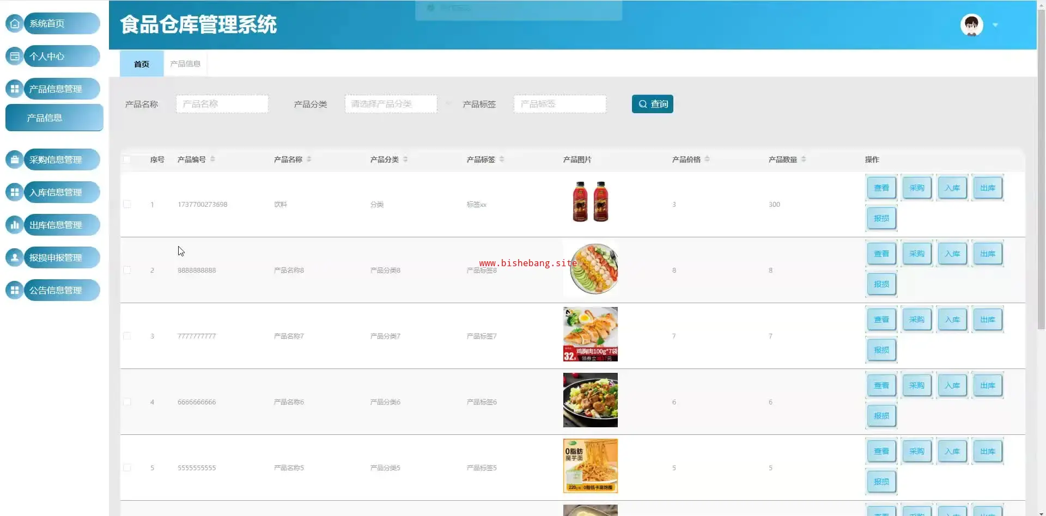
Task: Click the briefcase icon beside 采购信息管理
Action: (15, 159)
